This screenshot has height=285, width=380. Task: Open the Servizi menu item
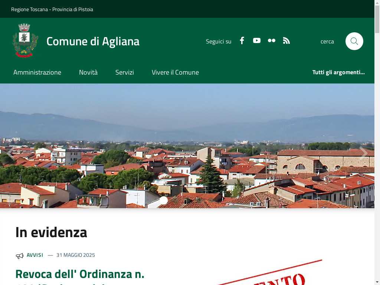tap(125, 72)
